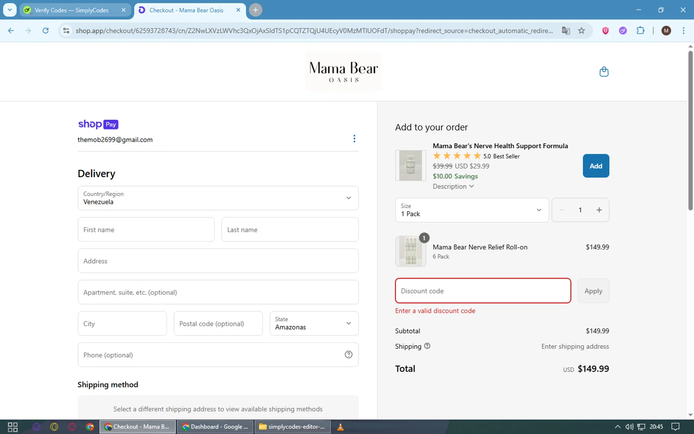Image resolution: width=694 pixels, height=434 pixels.
Task: Click the Shop Pay logo
Action: 98,124
